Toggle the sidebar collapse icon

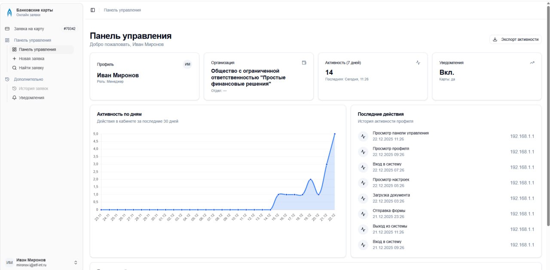point(93,10)
